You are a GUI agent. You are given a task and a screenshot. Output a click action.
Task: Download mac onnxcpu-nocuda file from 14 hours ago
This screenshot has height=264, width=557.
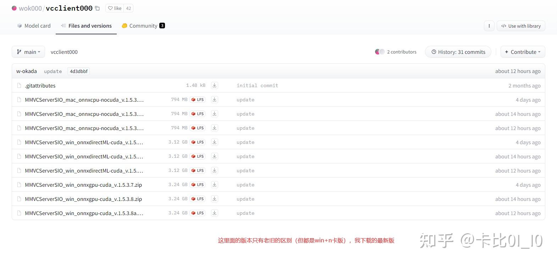(214, 114)
